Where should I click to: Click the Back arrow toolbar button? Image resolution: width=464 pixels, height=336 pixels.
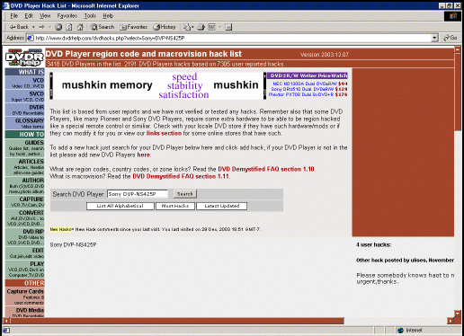click(x=19, y=27)
